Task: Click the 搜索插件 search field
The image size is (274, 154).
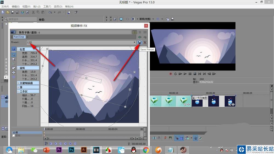Action: 21,19
